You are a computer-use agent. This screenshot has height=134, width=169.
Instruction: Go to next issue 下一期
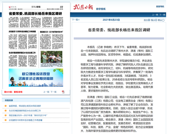163,15
